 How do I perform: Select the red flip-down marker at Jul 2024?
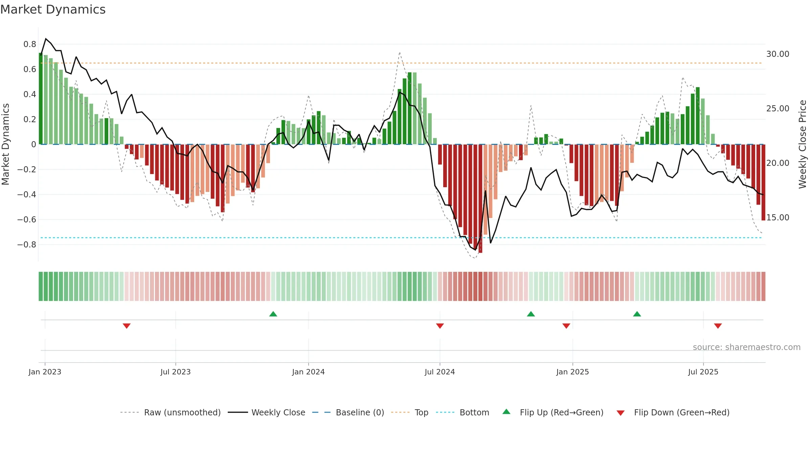pos(440,326)
